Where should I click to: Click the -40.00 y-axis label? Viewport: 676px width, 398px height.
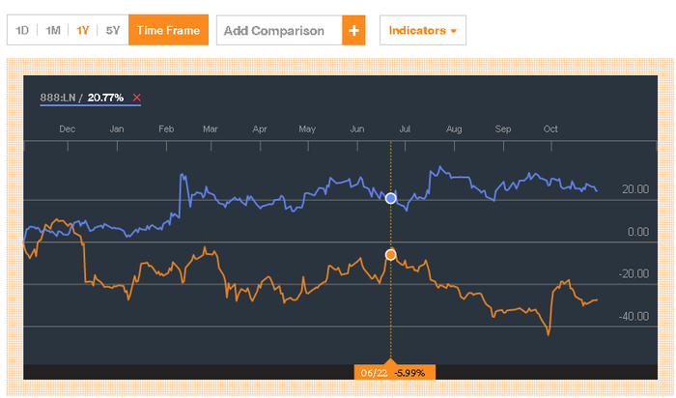tap(634, 316)
